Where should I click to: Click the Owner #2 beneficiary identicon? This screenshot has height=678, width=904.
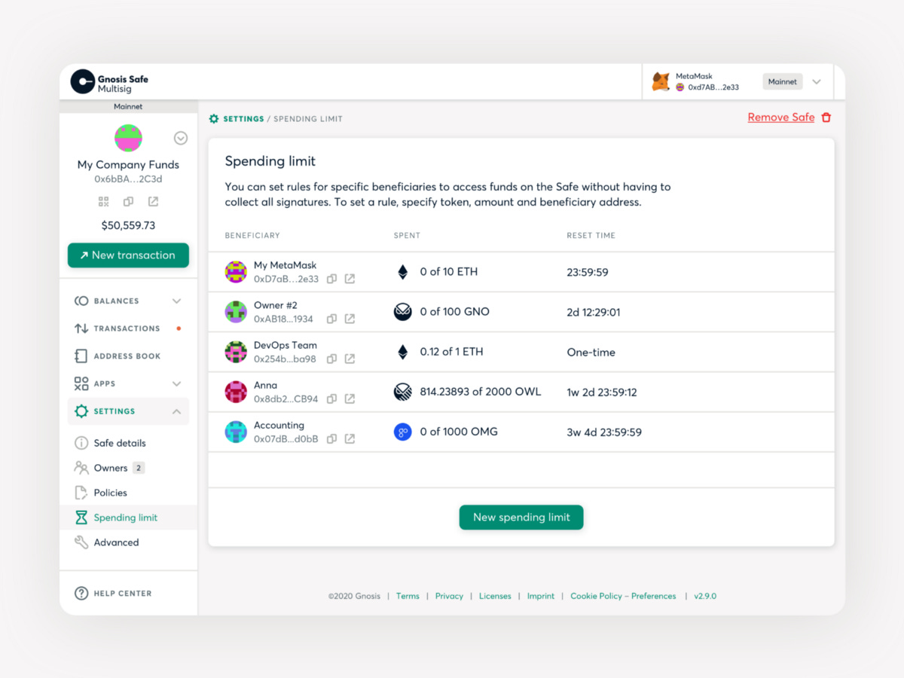[x=236, y=312]
